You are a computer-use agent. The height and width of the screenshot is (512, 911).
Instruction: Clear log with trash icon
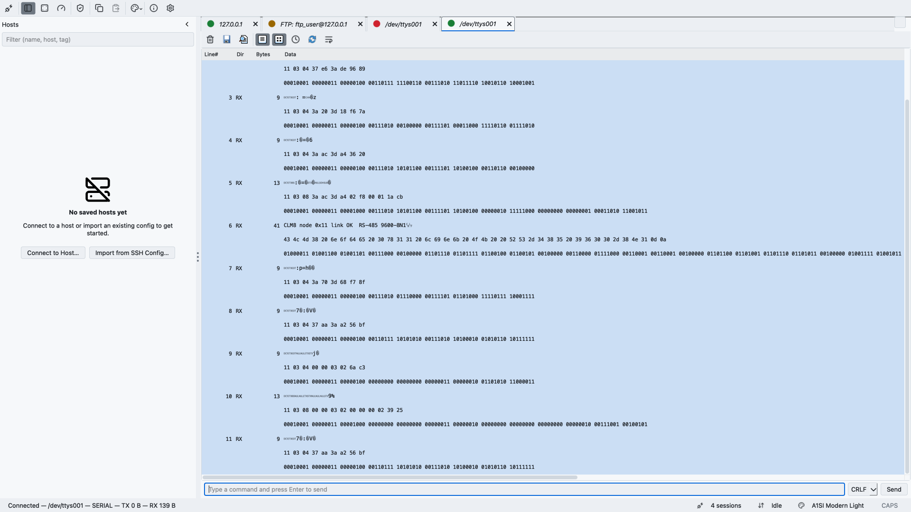tap(210, 39)
